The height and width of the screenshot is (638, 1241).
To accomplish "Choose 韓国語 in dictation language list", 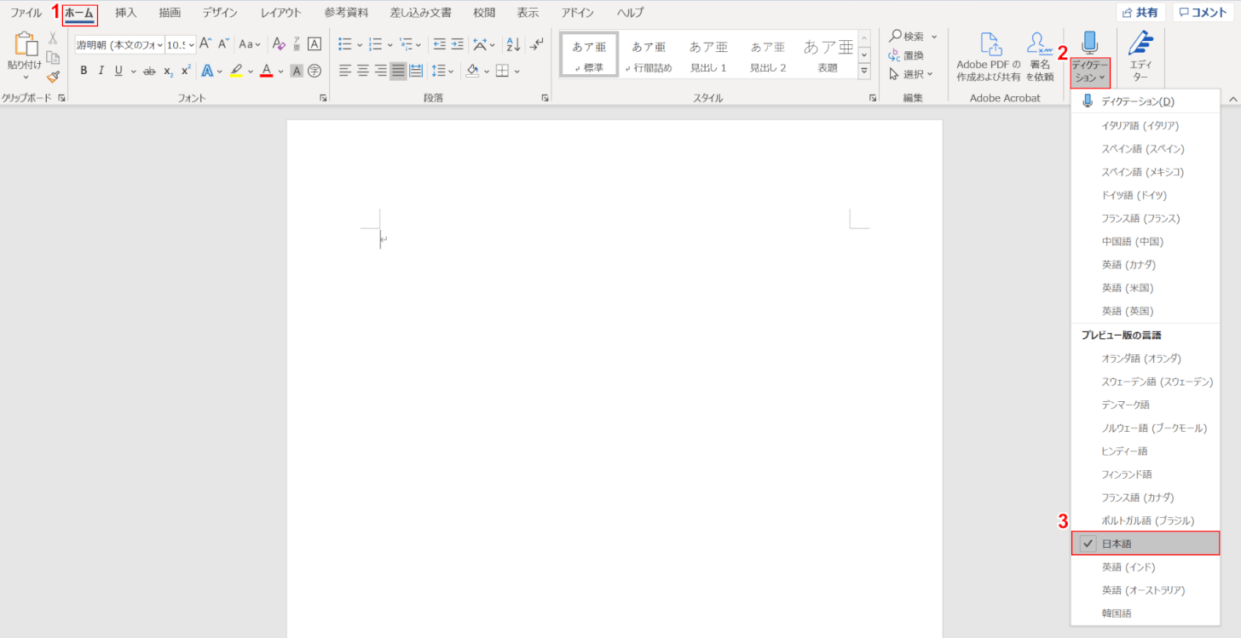I will [x=1117, y=612].
